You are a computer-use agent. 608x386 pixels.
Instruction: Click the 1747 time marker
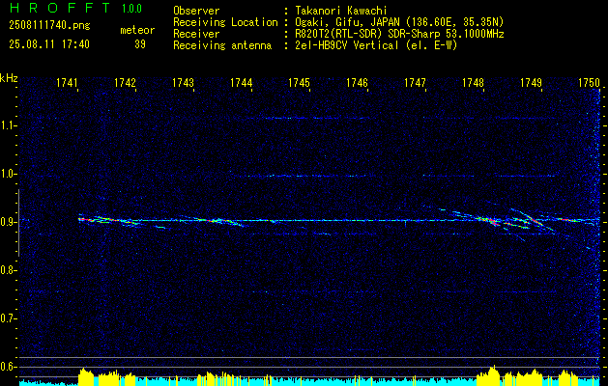415,82
